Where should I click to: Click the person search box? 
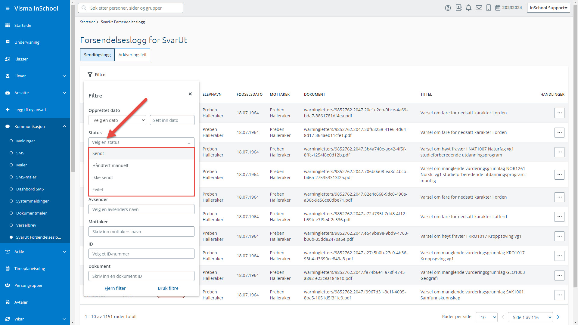[x=131, y=8]
